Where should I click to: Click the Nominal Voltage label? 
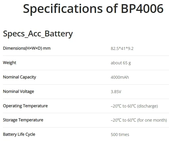click(x=19, y=91)
